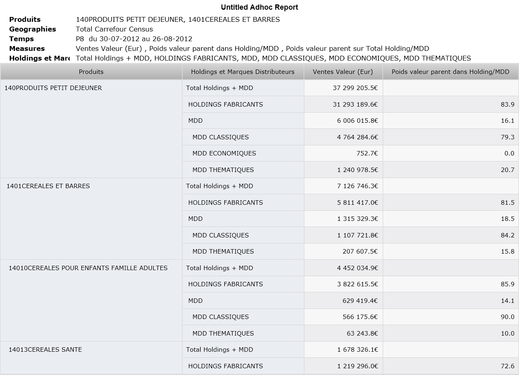Click Poids valeur parent dans Holding/MDD header
This screenshot has height=382, width=519.
pyautogui.click(x=451, y=72)
